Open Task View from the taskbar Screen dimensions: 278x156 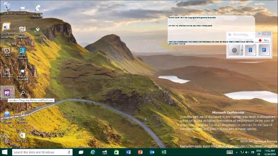point(81,152)
